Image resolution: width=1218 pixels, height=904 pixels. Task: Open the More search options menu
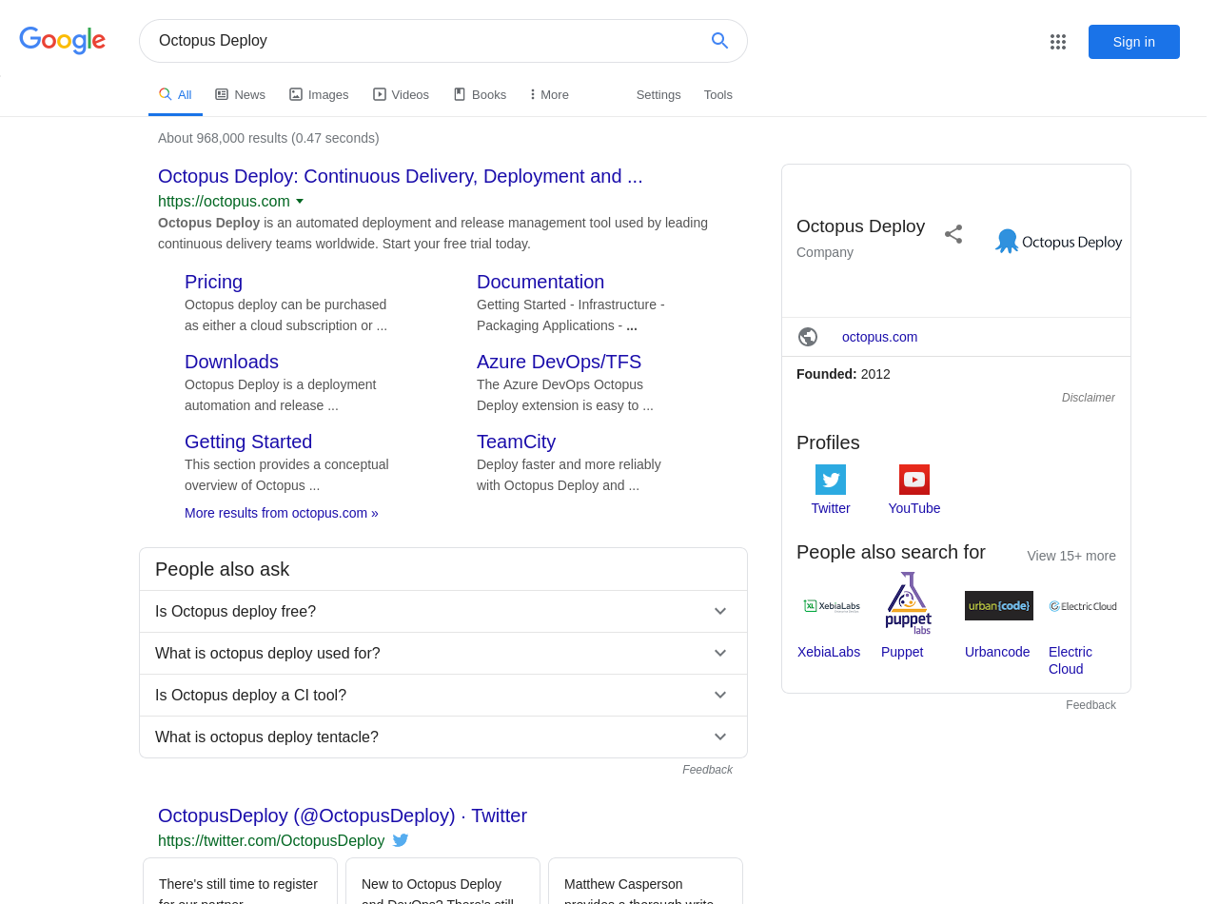click(x=550, y=95)
